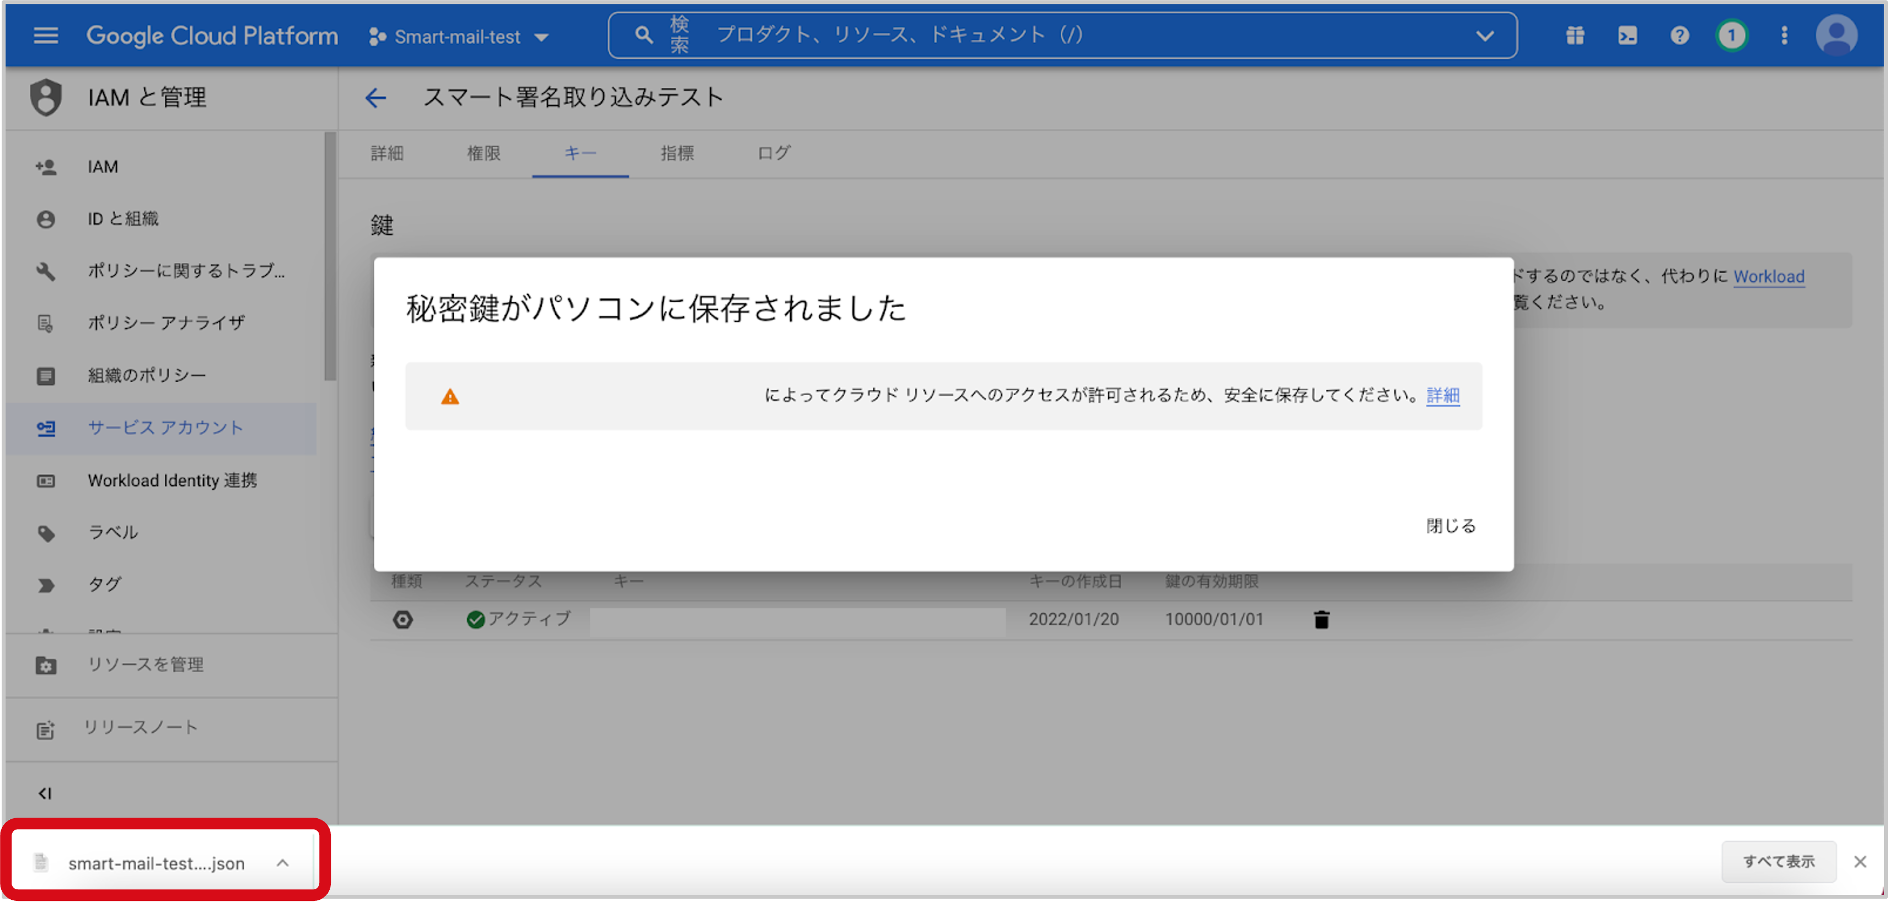Open タグ in the sidebar

(x=162, y=585)
